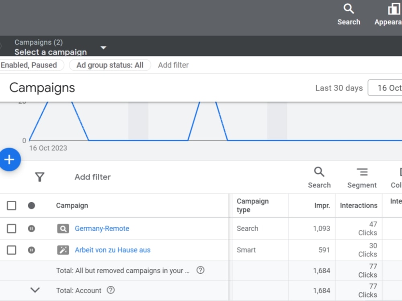Click the 1,093 impressions cell

[x=322, y=229]
